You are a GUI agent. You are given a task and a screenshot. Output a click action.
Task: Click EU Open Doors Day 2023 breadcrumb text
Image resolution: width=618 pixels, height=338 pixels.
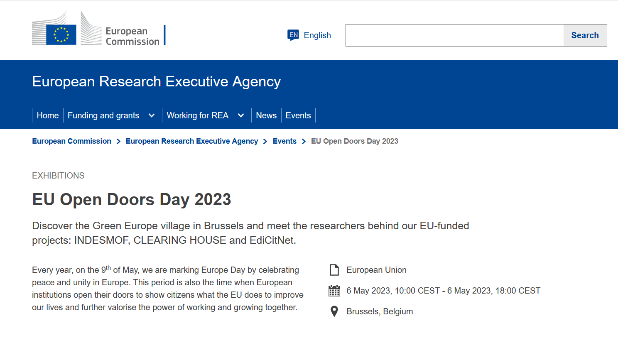coord(355,141)
